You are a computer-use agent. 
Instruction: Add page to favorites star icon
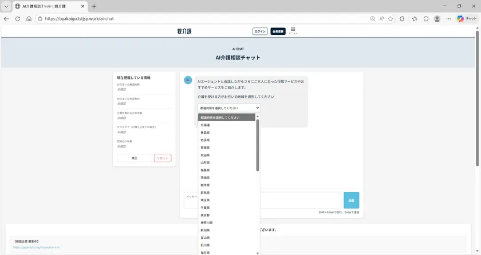(x=391, y=18)
